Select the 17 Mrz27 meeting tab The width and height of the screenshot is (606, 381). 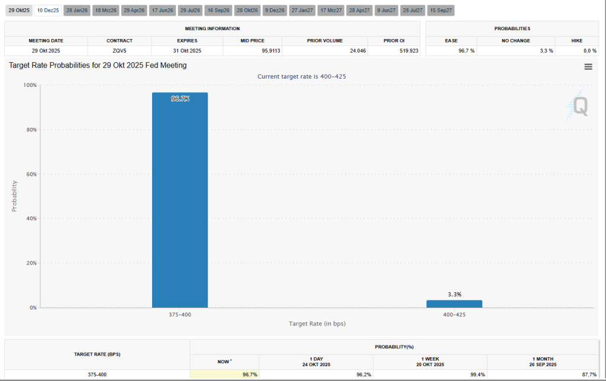pos(331,11)
